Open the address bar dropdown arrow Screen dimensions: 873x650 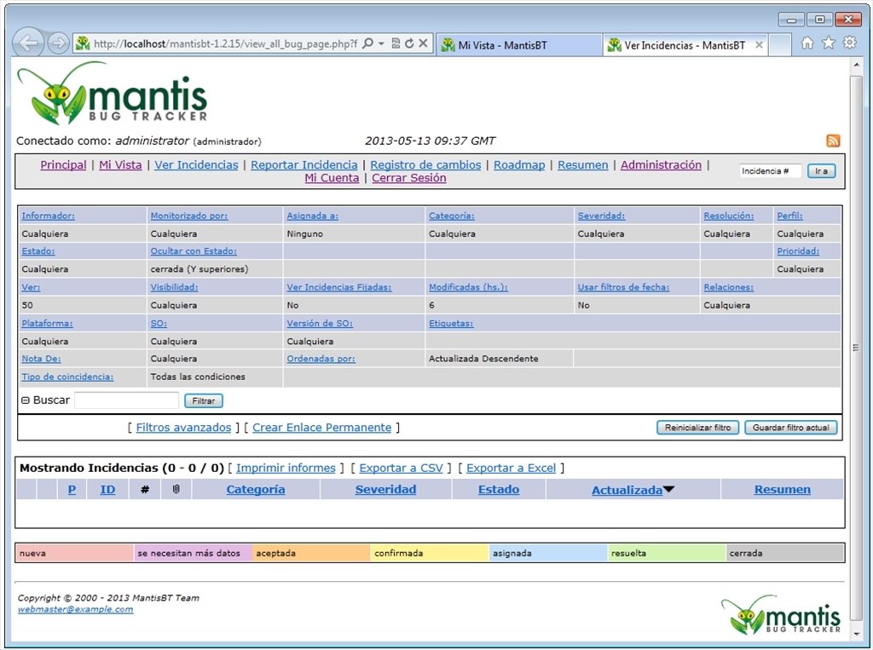coord(381,43)
